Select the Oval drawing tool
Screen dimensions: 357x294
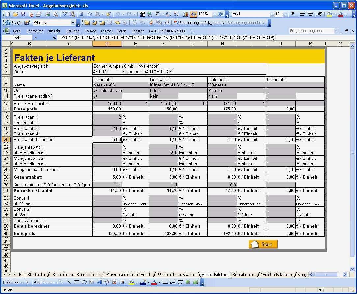84,282
